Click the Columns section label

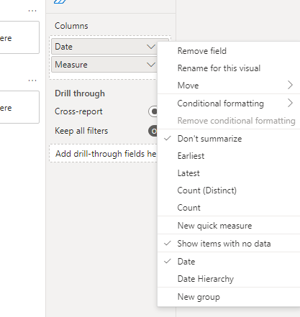[x=71, y=26]
